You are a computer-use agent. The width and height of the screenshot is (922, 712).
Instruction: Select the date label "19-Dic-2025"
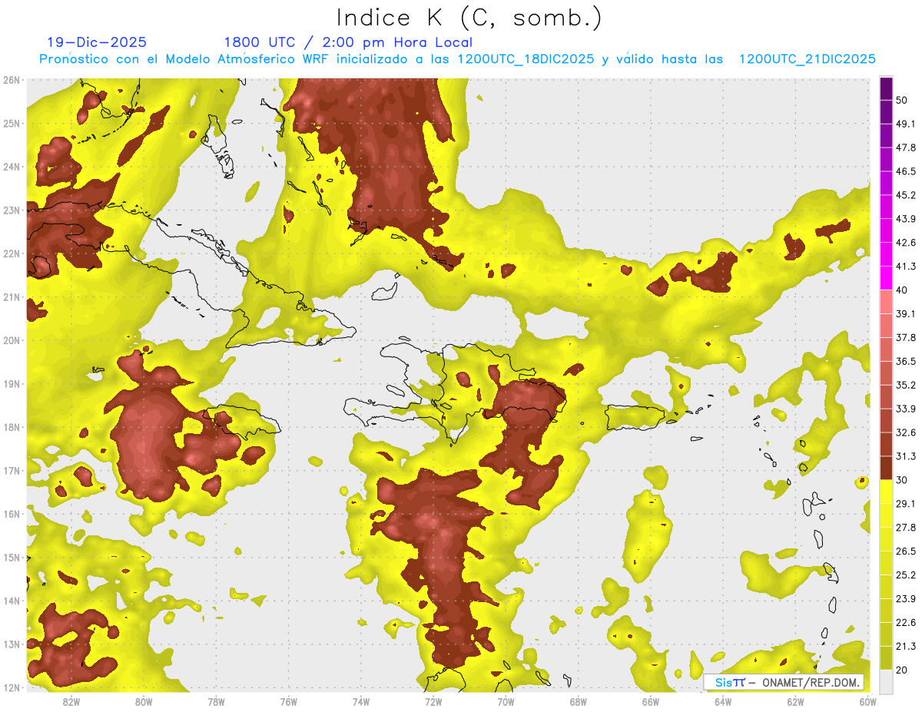pos(96,42)
